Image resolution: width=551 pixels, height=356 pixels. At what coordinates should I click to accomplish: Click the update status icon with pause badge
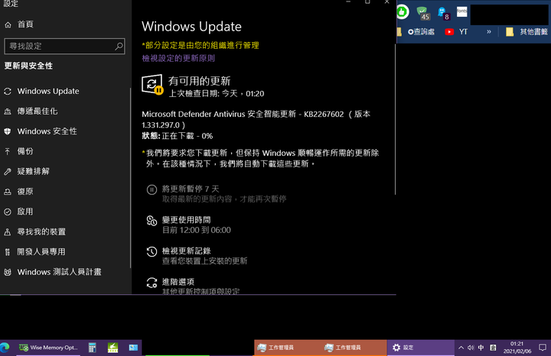pyautogui.click(x=152, y=85)
